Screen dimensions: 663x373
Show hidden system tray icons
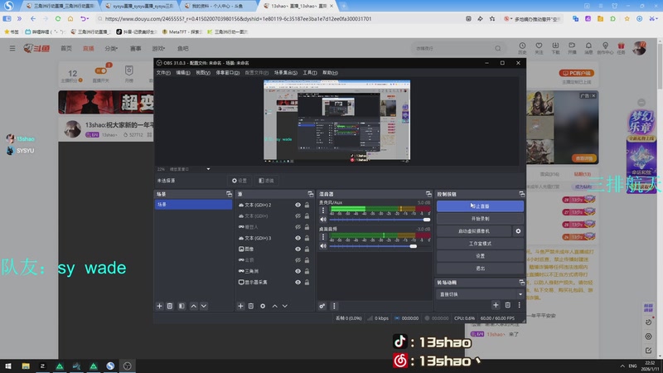(x=622, y=366)
